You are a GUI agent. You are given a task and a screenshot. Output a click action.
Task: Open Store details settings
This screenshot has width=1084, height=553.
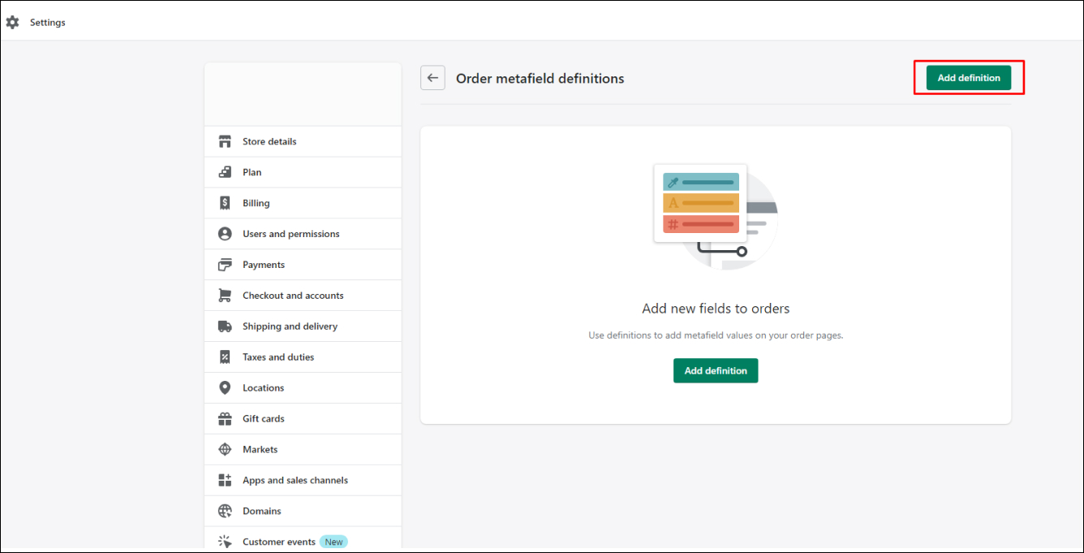pyautogui.click(x=303, y=141)
